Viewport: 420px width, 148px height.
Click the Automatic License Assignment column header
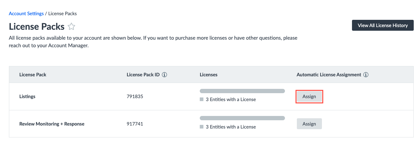(x=329, y=75)
